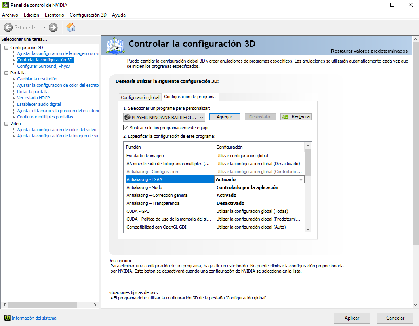Click the 3D settings header graphic icon
This screenshot has width=419, height=326.
pos(115,46)
